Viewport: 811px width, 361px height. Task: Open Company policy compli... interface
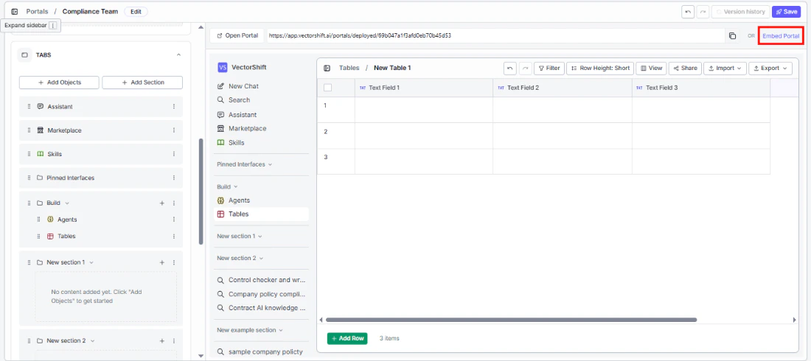point(261,294)
